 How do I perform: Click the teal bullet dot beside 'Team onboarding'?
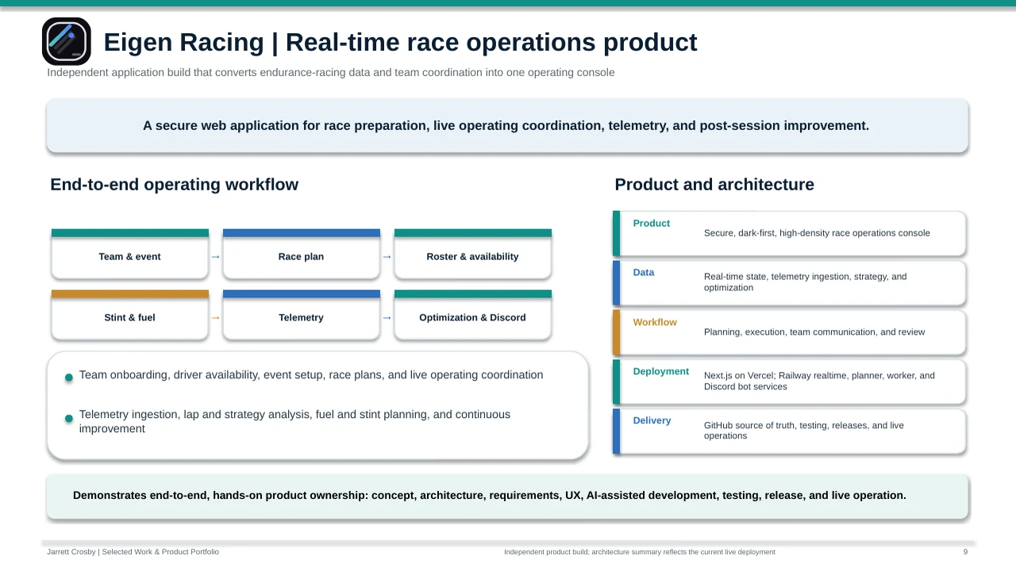(69, 377)
